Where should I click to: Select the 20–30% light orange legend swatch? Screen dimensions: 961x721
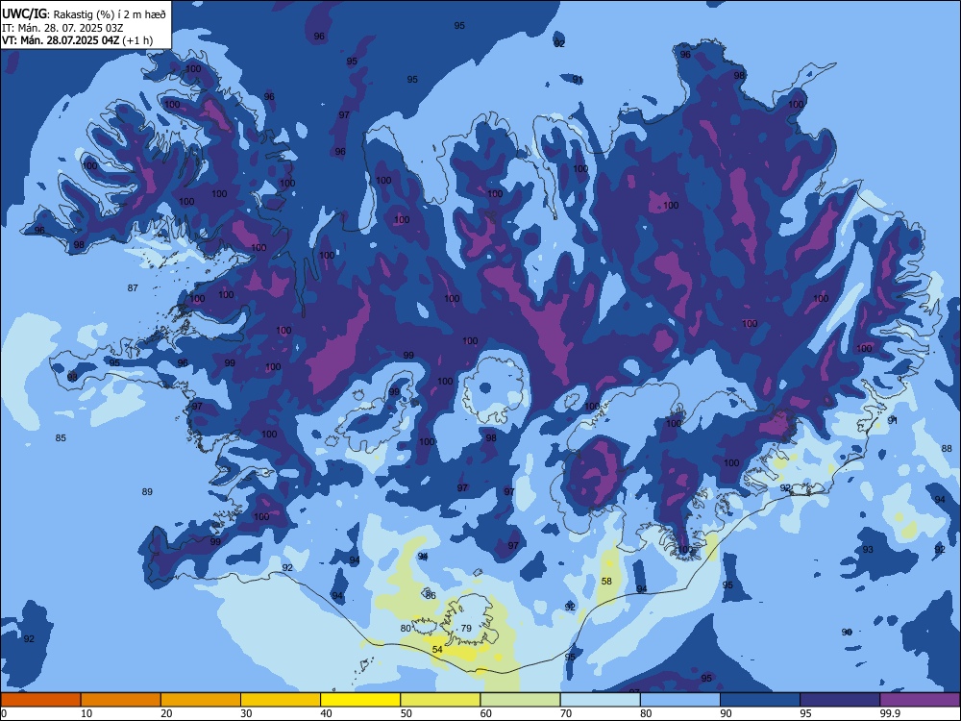click(201, 700)
